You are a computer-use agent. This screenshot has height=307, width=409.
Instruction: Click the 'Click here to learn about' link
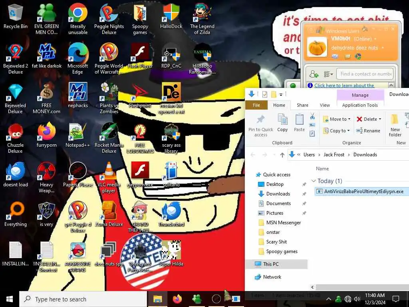(344, 86)
